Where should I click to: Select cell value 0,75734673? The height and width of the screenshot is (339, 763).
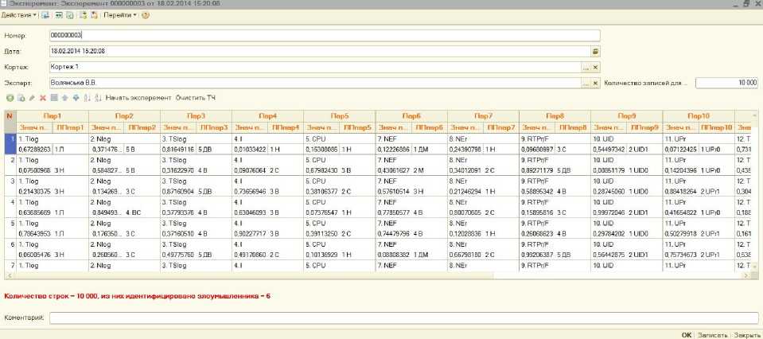point(681,254)
